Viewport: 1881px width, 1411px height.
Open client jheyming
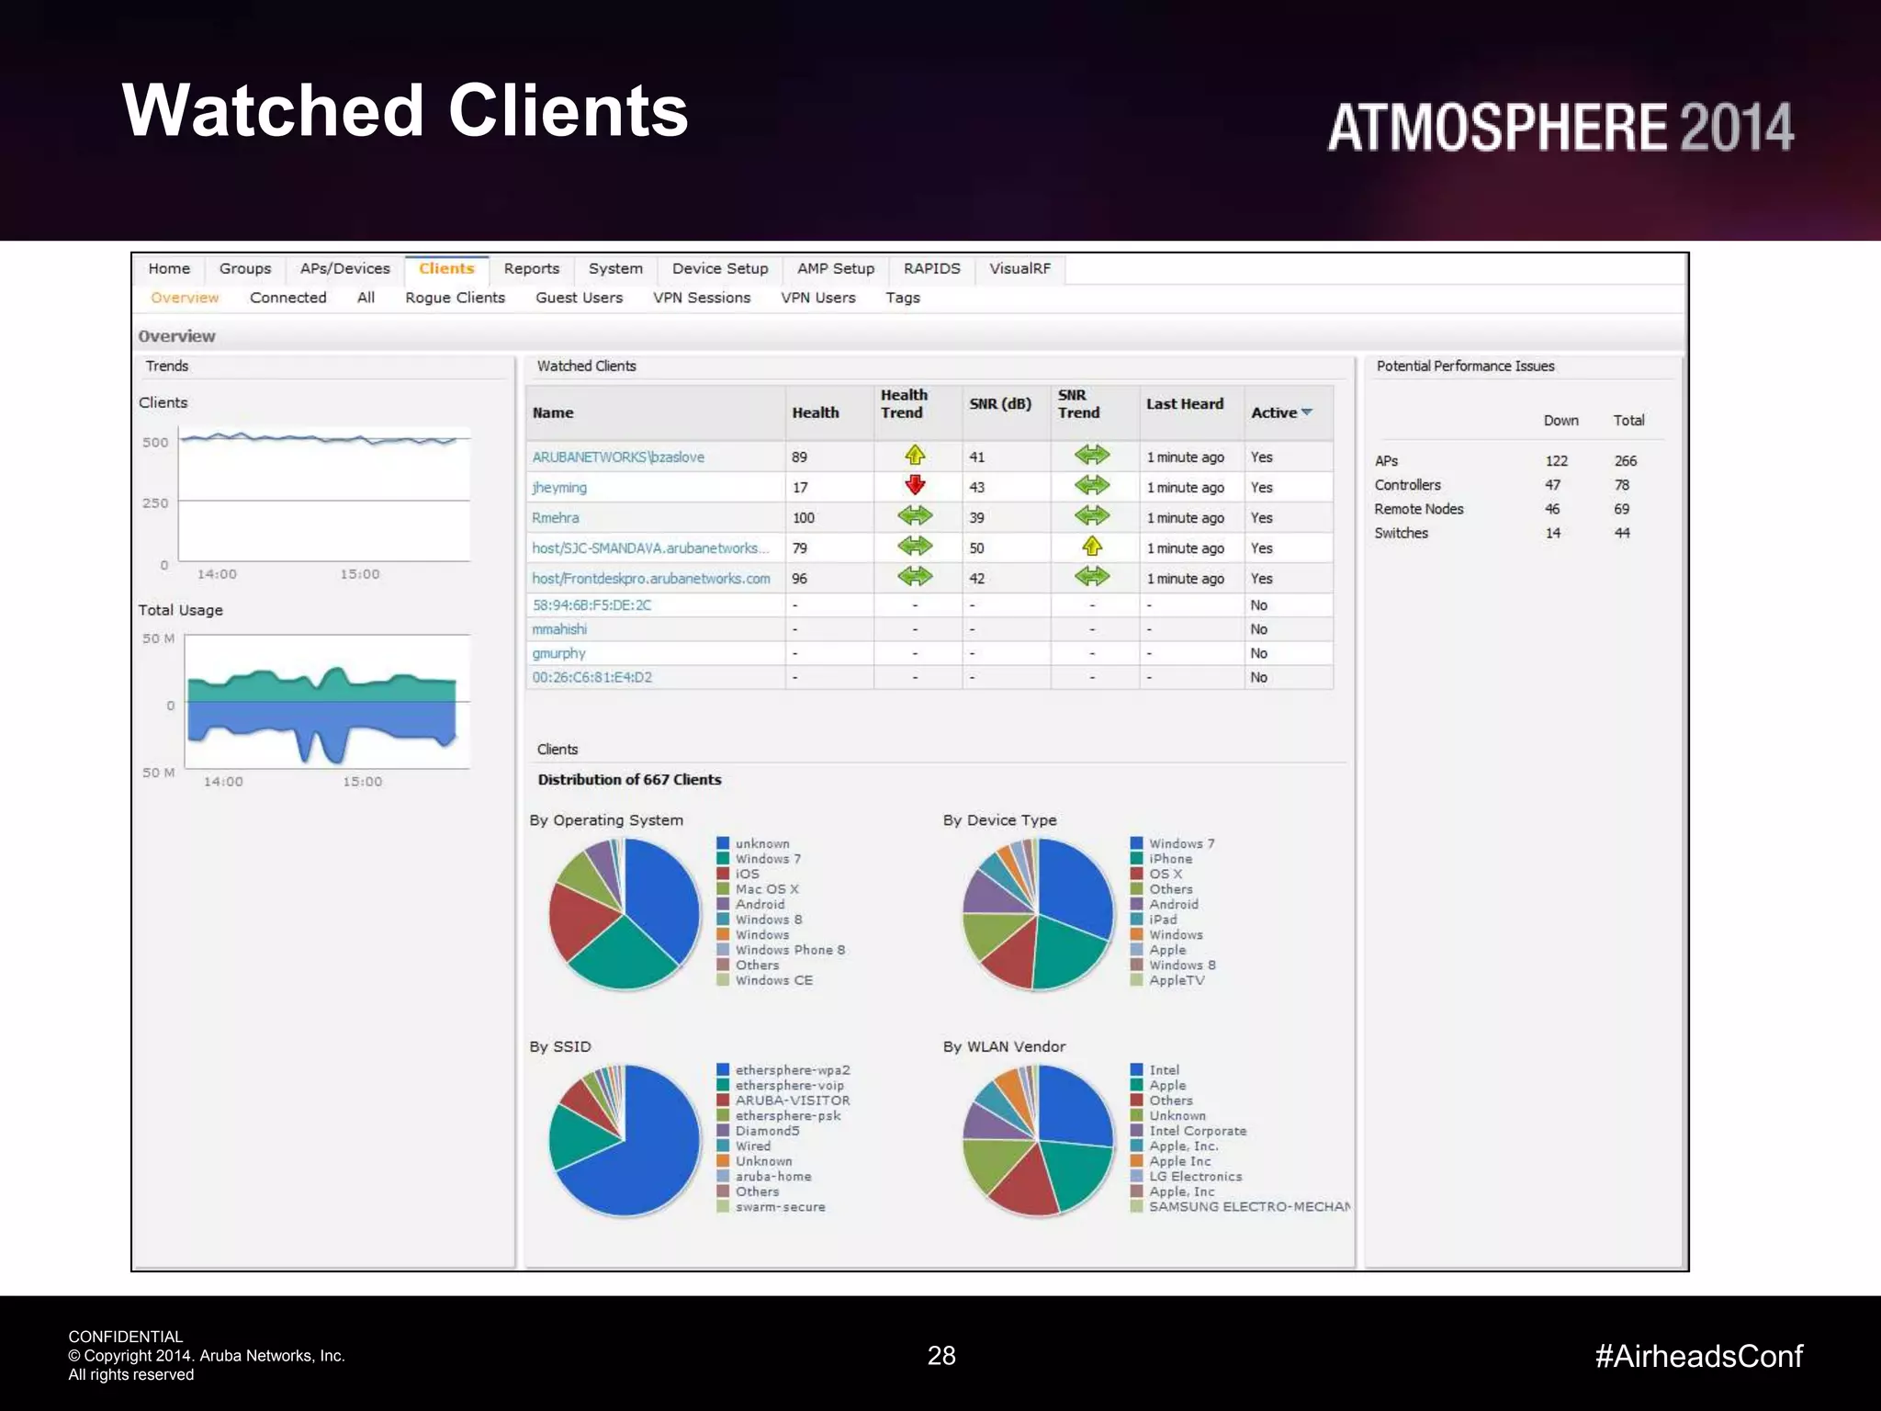559,488
